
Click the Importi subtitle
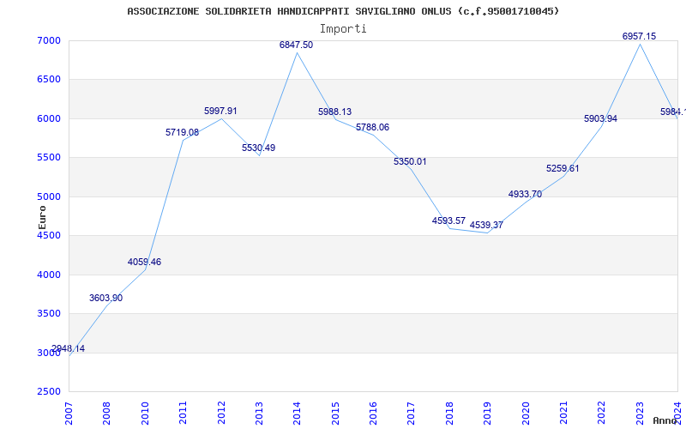[343, 29]
